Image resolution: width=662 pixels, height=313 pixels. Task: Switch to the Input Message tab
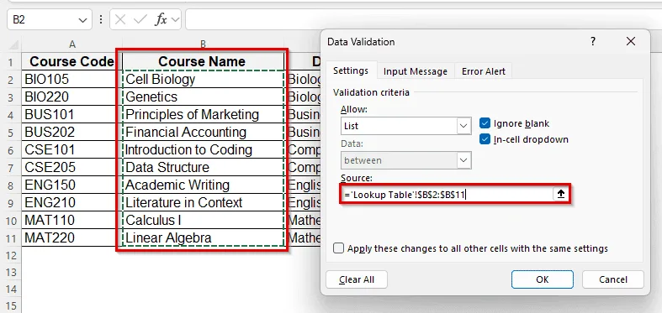coord(415,71)
